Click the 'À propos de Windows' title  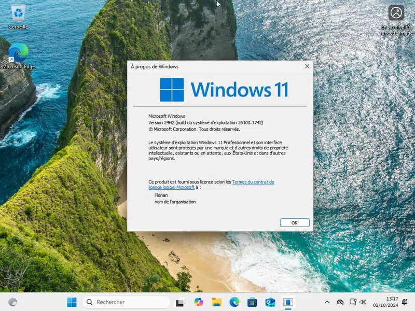(155, 67)
